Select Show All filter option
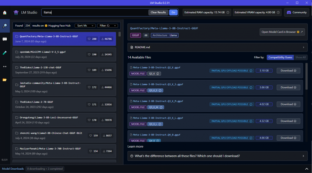Viewport: 312px width, 173px height. pos(300,57)
